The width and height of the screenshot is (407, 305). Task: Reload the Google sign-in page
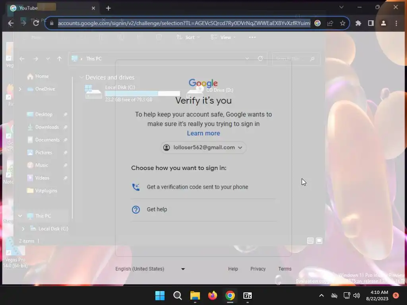click(36, 23)
